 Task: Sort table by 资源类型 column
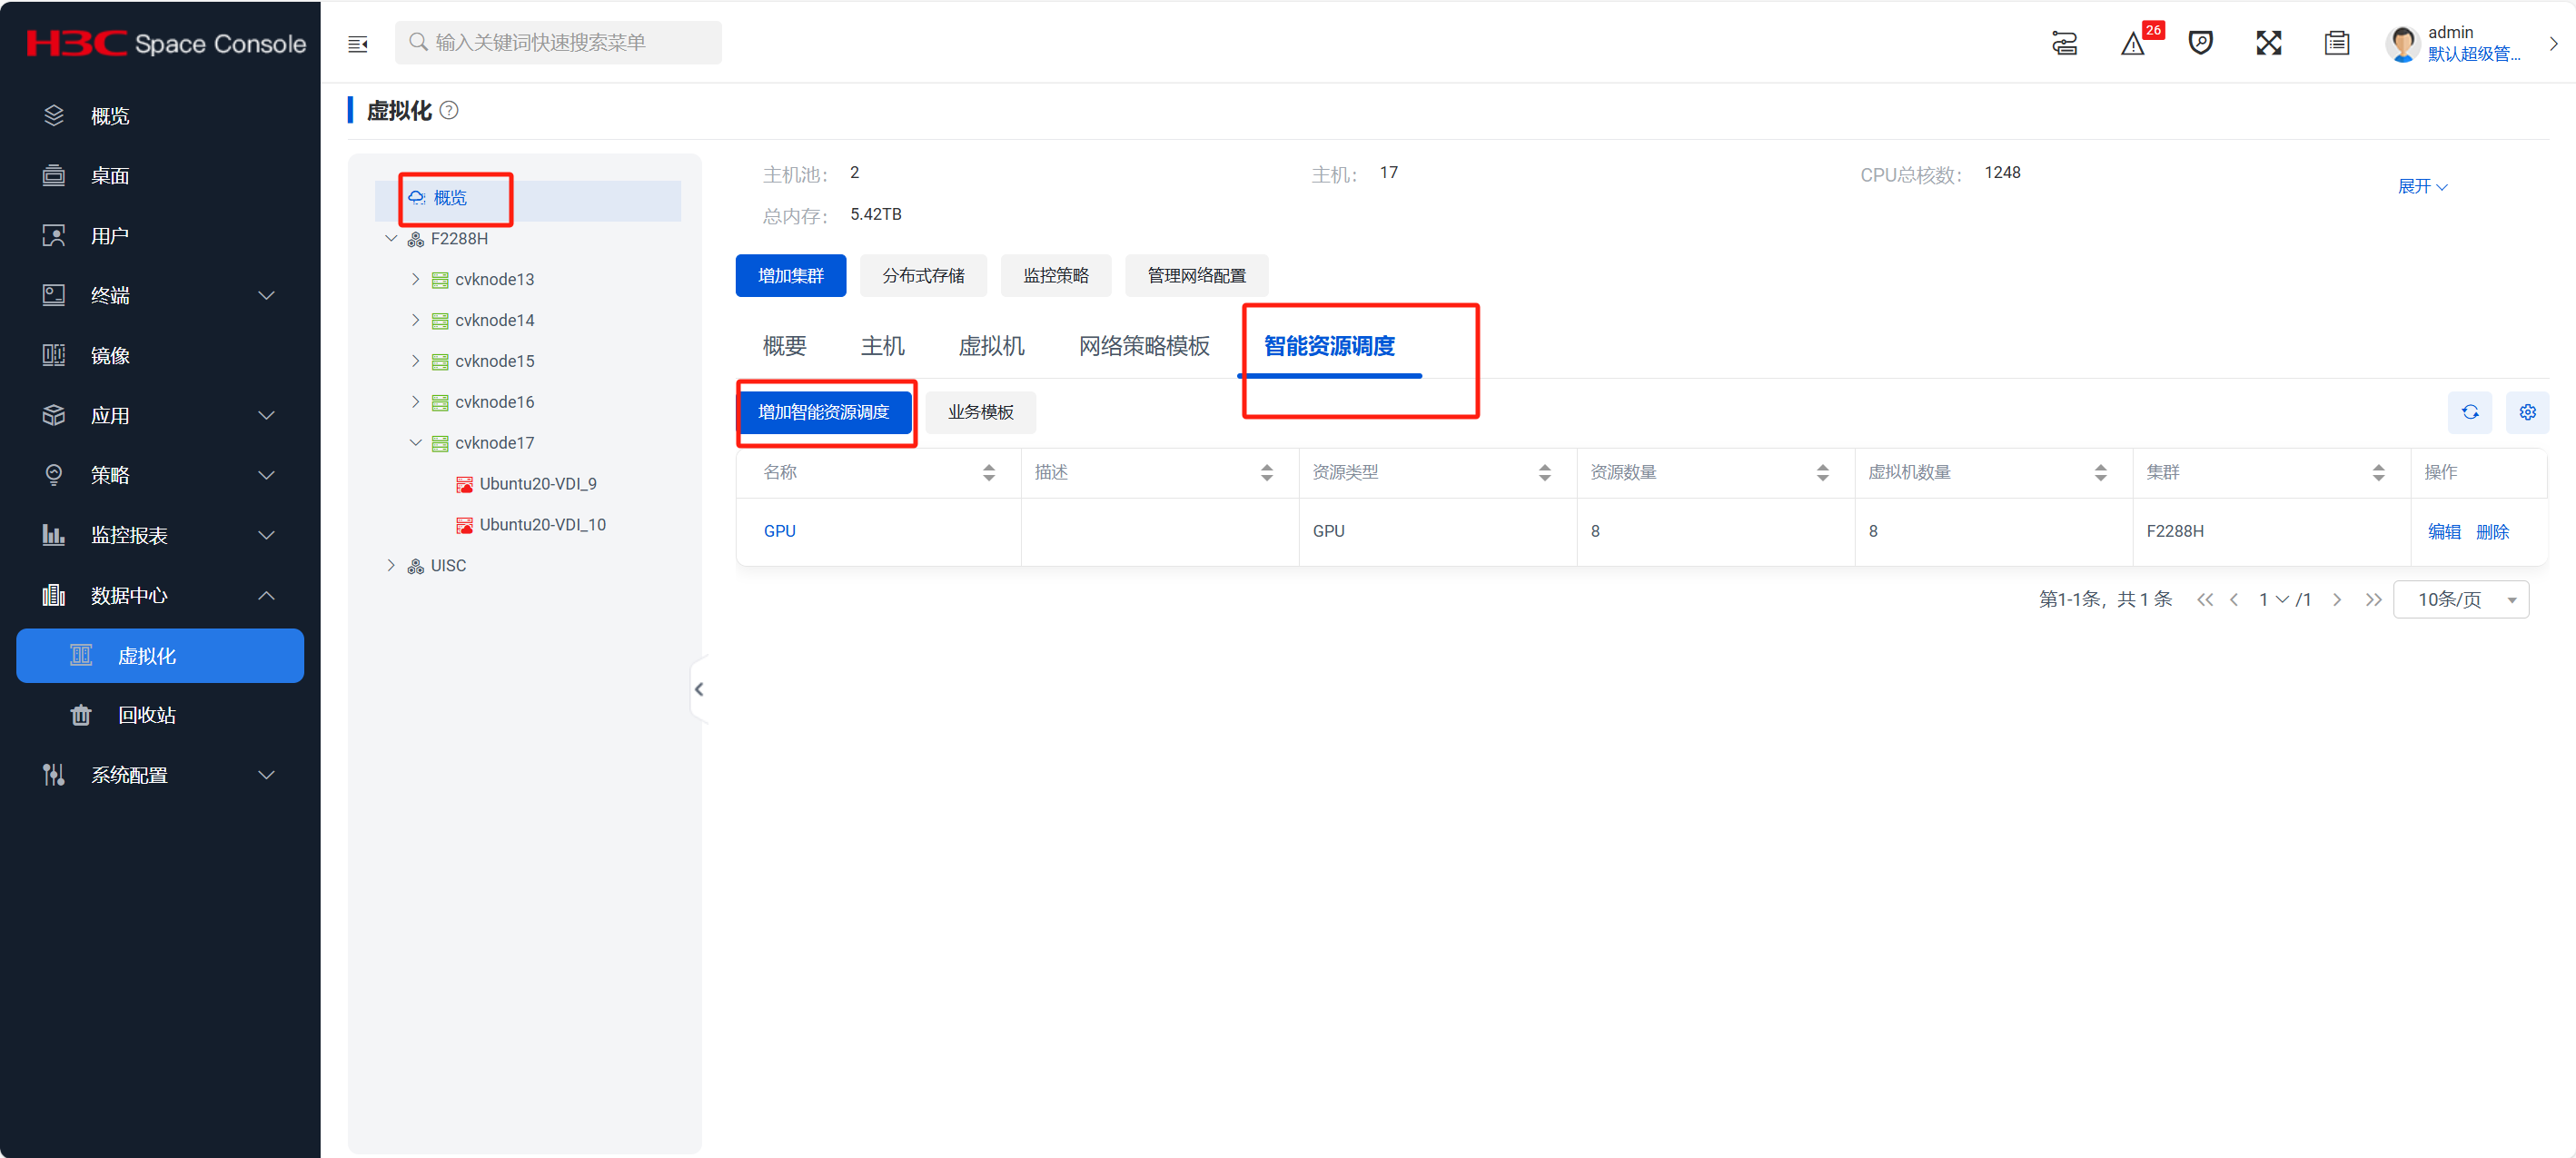[1544, 473]
